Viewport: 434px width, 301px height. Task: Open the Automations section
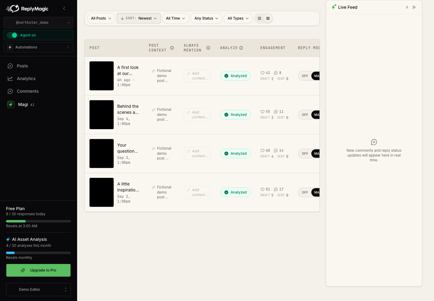[38, 47]
